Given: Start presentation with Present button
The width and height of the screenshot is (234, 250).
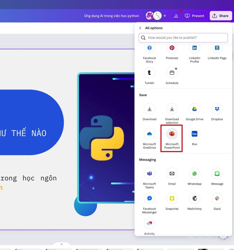Looking at the screenshot, I should pyautogui.click(x=195, y=16).
